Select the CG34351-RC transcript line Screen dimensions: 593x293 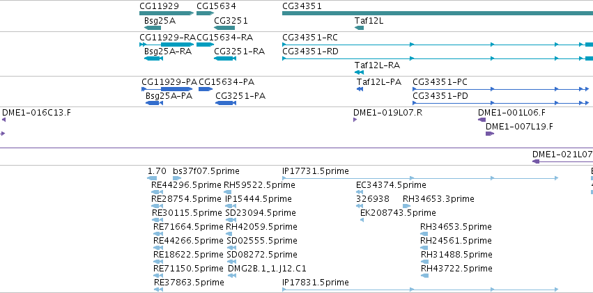click(438, 45)
